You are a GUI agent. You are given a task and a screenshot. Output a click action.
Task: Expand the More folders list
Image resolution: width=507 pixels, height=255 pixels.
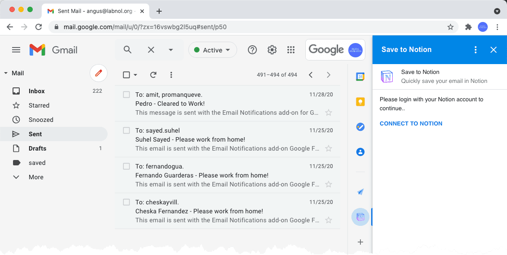[x=54, y=177]
